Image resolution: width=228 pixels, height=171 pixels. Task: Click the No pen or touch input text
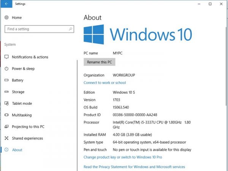pyautogui.click(x=152, y=150)
